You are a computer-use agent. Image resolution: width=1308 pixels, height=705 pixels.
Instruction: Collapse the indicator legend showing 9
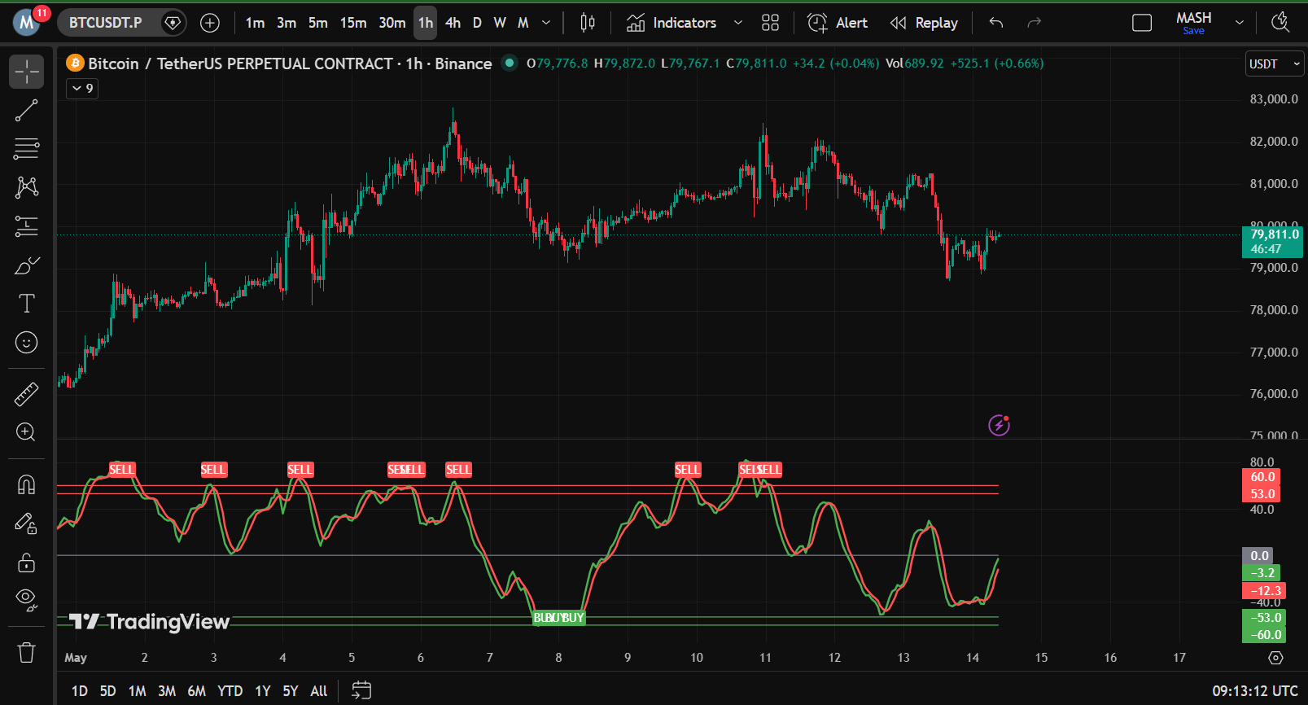82,88
